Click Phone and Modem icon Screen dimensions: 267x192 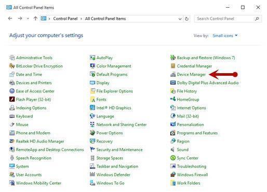pyautogui.click(x=12, y=133)
